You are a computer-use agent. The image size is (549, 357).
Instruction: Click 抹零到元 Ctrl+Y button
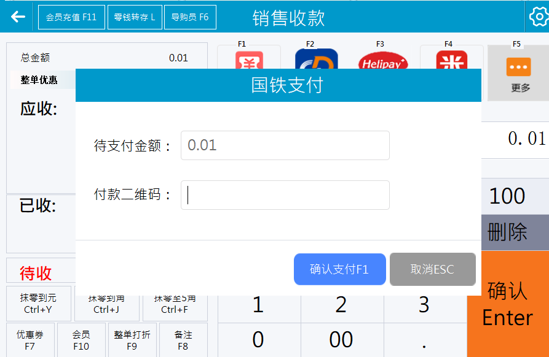(x=38, y=304)
